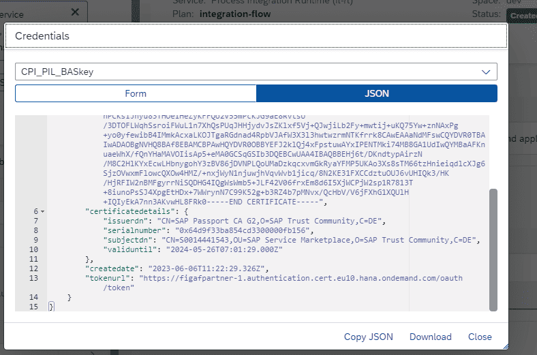Click the JSON editor vertical scrollbar thumb
This screenshot has width=537, height=355.
click(493, 250)
